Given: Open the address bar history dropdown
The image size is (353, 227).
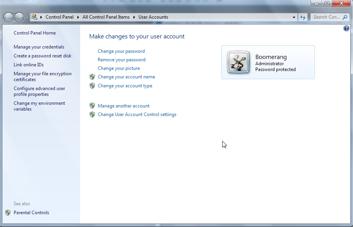Looking at the screenshot, I should tap(294, 17).
